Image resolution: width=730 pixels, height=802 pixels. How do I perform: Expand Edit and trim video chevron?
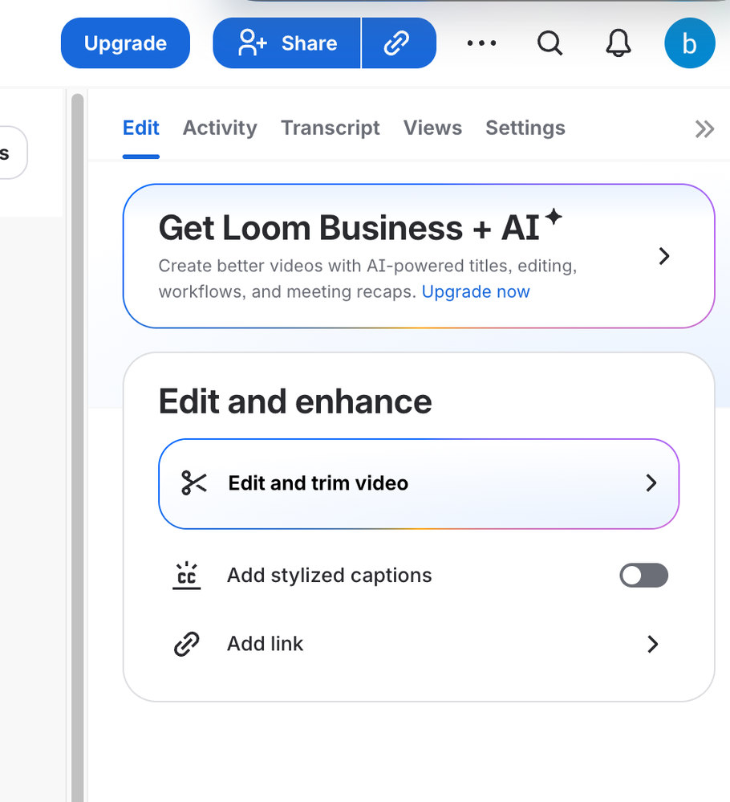point(651,483)
